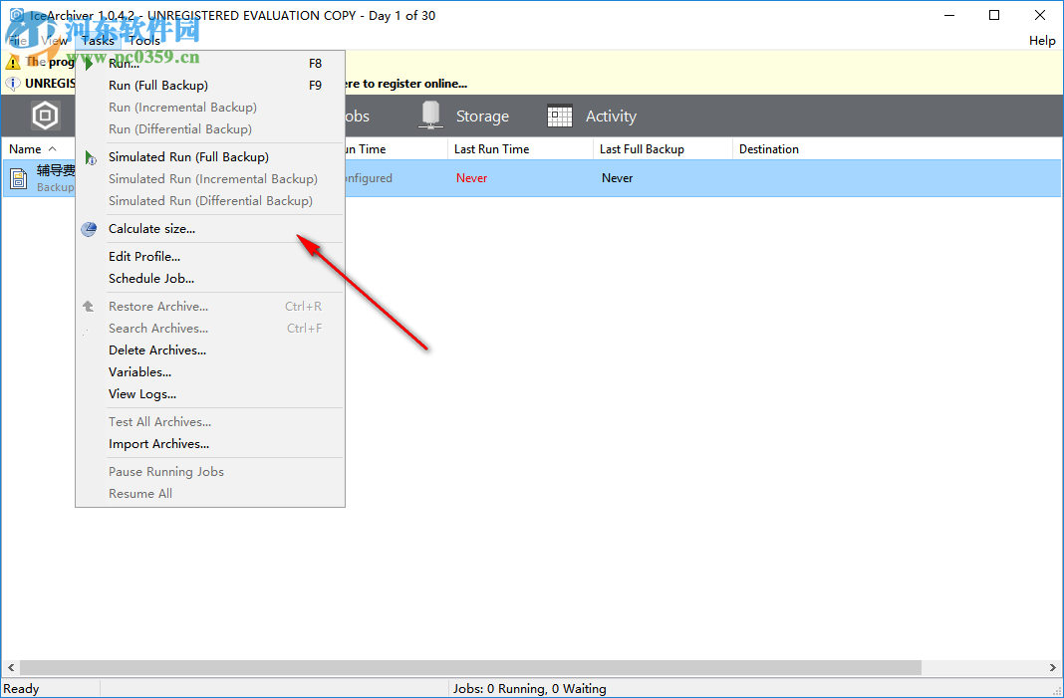Switch to the Storage tab
1064x698 pixels.
[463, 116]
